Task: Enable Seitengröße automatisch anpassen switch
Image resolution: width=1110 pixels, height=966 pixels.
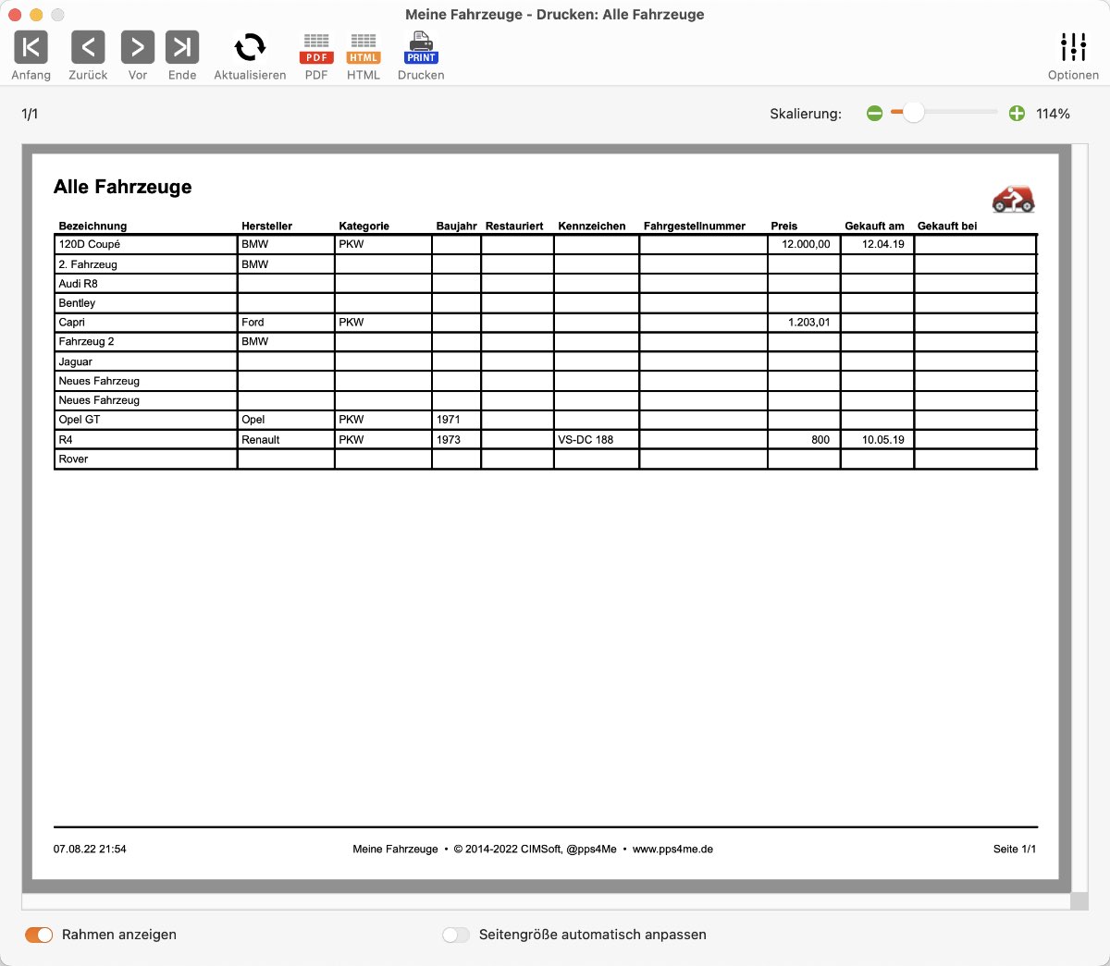Action: [456, 935]
